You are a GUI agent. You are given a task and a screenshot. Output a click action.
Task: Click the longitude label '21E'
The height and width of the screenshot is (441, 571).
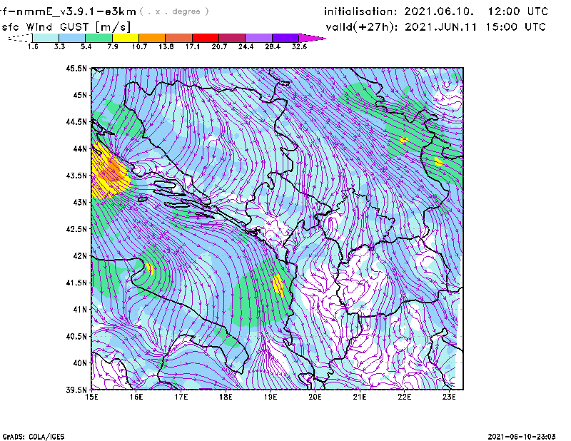[360, 397]
